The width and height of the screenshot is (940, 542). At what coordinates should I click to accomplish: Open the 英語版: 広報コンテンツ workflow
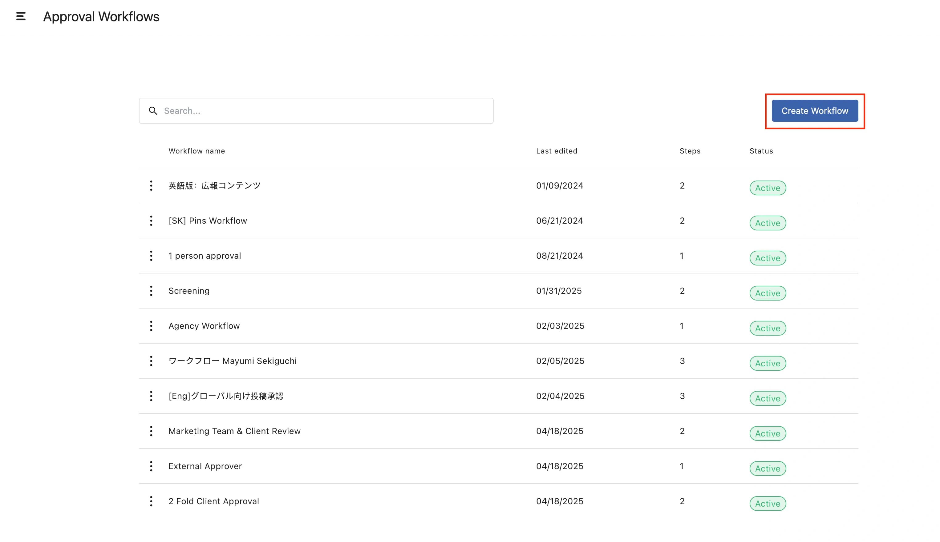tap(214, 186)
